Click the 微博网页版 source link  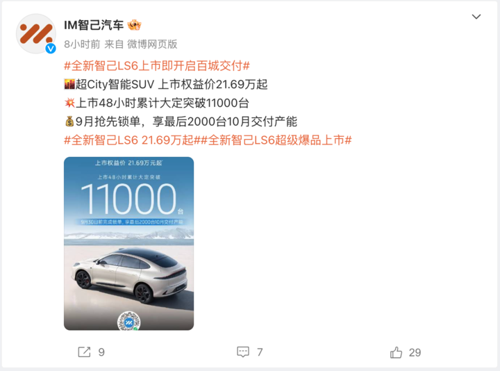click(x=152, y=44)
